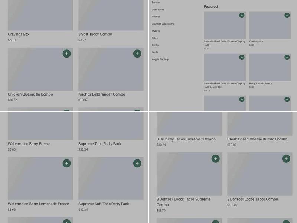Click the $10.97 price of Nachos BellGrande Combo

click(x=83, y=100)
